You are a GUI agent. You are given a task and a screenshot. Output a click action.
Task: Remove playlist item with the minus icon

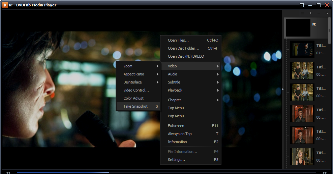coord(319,13)
